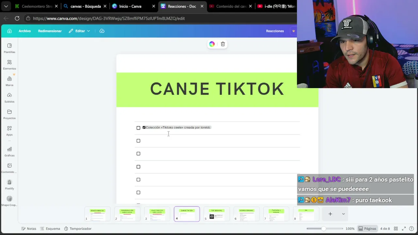Select page 5 thumbnail 'Top Semanal'
The height and width of the screenshot is (235, 418).
coord(217,214)
